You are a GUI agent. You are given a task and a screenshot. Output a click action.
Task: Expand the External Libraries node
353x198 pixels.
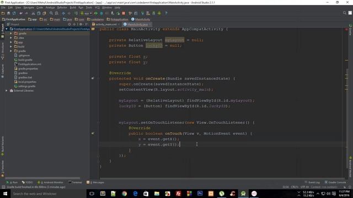pos(7,91)
